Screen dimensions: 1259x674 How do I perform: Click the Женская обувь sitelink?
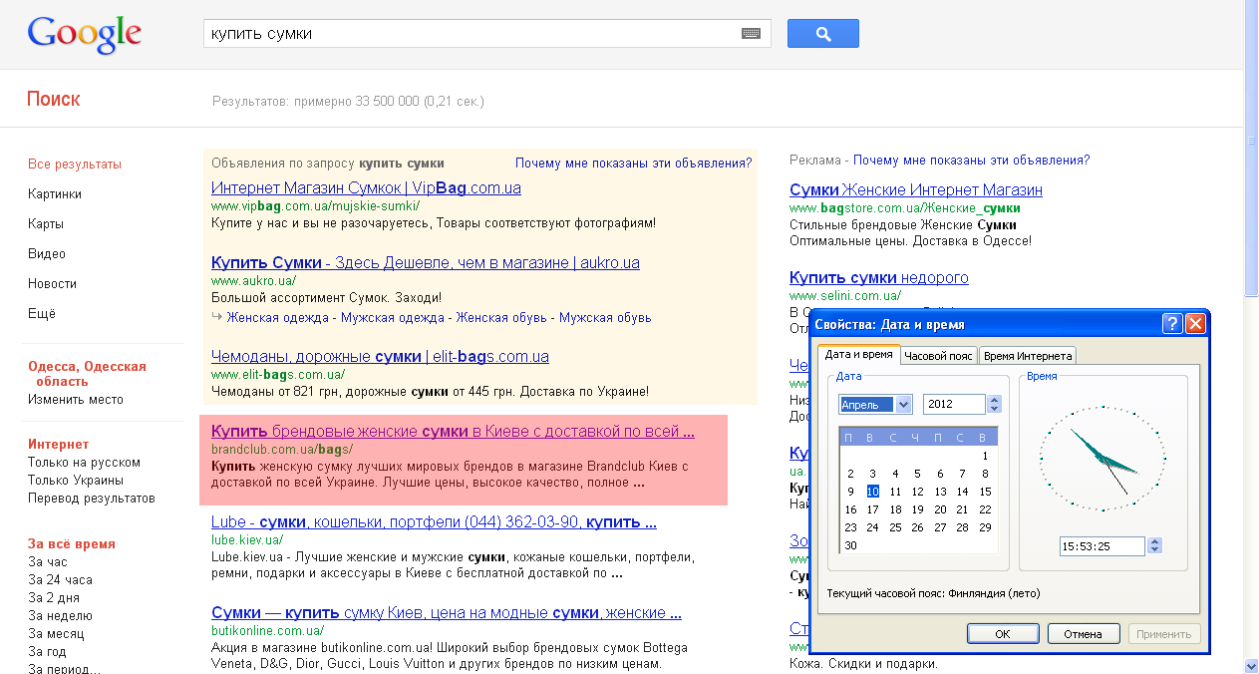tap(501, 318)
